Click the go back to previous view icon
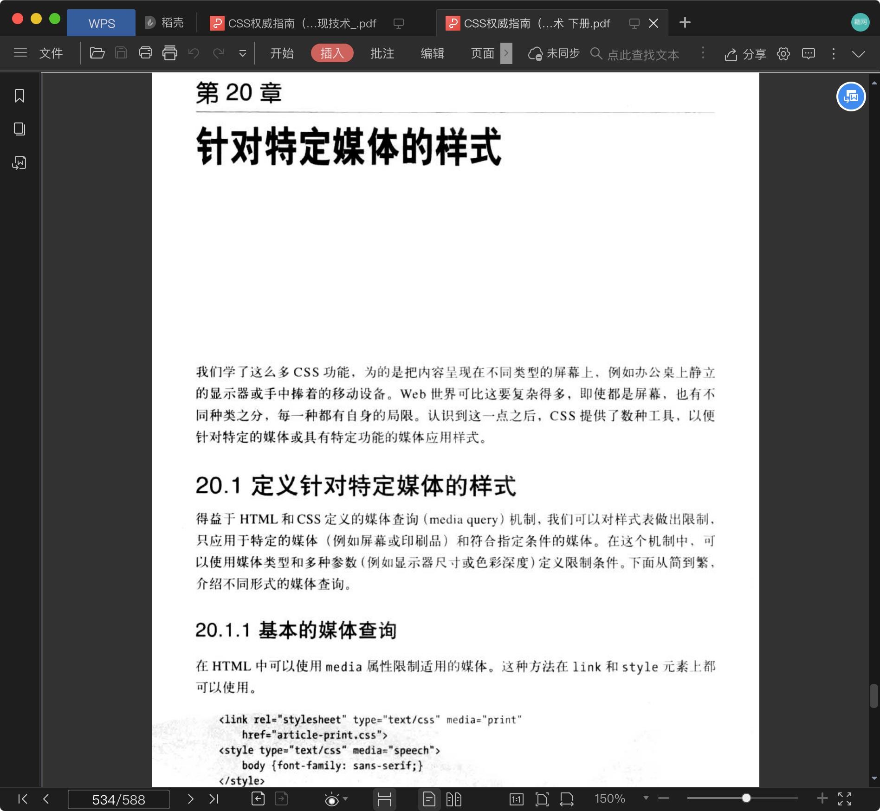 (x=258, y=798)
